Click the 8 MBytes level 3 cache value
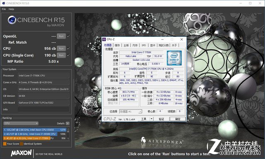265x159 pixels. pos(163,103)
